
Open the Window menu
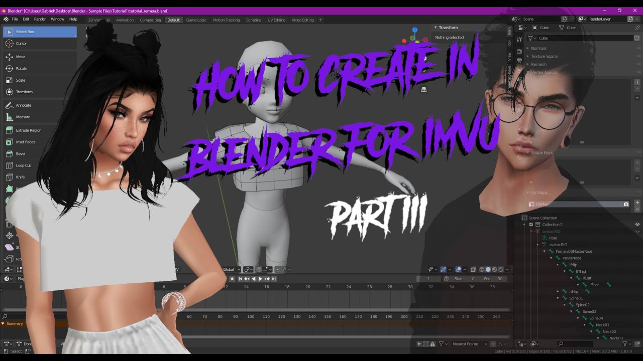[x=58, y=19]
